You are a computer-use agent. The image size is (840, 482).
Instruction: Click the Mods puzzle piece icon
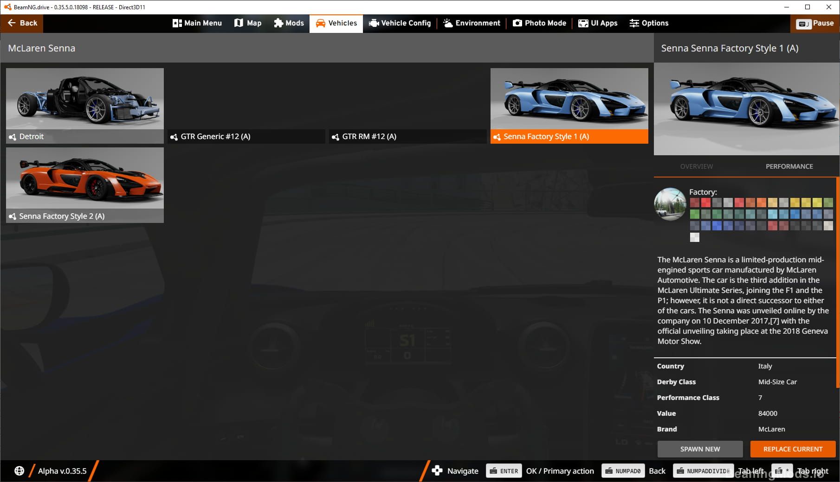click(x=278, y=23)
